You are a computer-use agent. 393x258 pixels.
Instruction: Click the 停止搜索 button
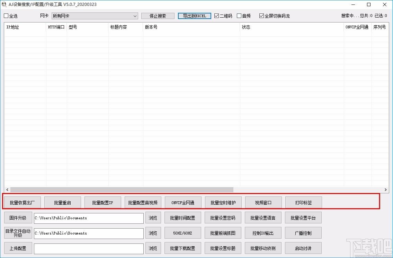pos(158,16)
